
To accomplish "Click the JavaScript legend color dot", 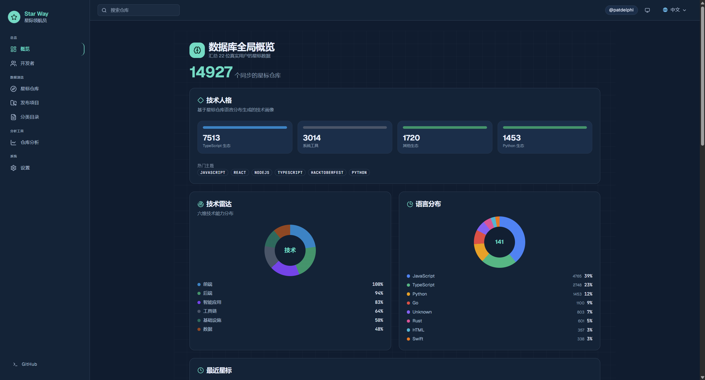I will pyautogui.click(x=408, y=276).
